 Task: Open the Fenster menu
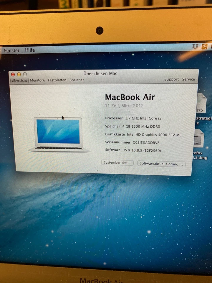(12, 50)
